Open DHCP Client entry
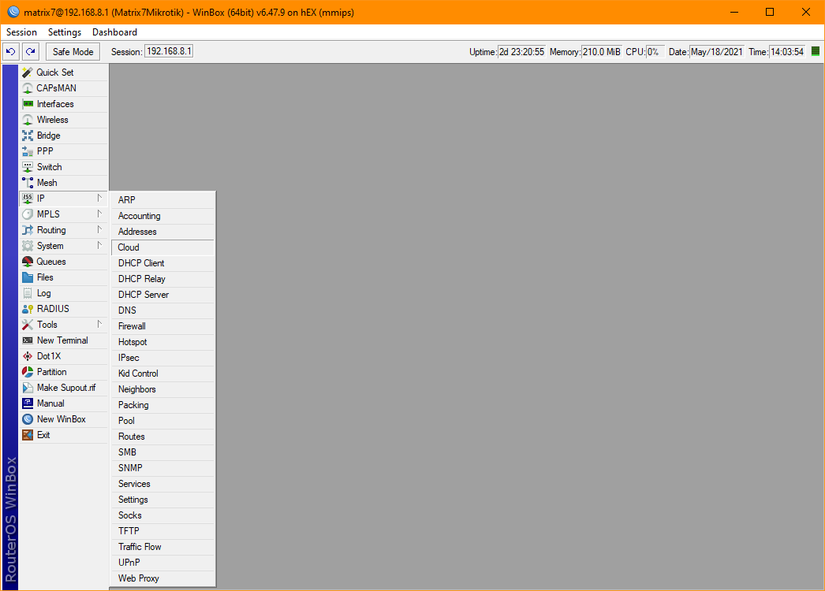Viewport: 825px width, 591px height. point(162,263)
